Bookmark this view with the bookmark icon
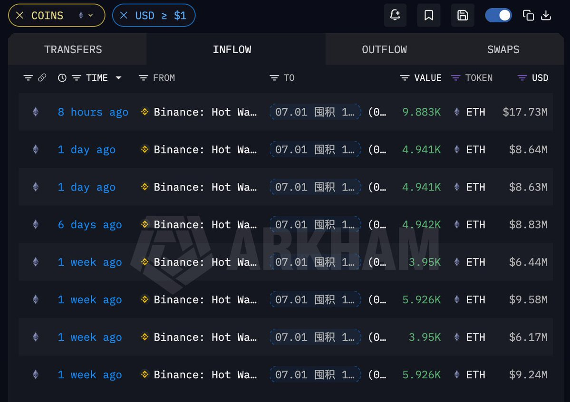The width and height of the screenshot is (570, 402). click(x=429, y=15)
